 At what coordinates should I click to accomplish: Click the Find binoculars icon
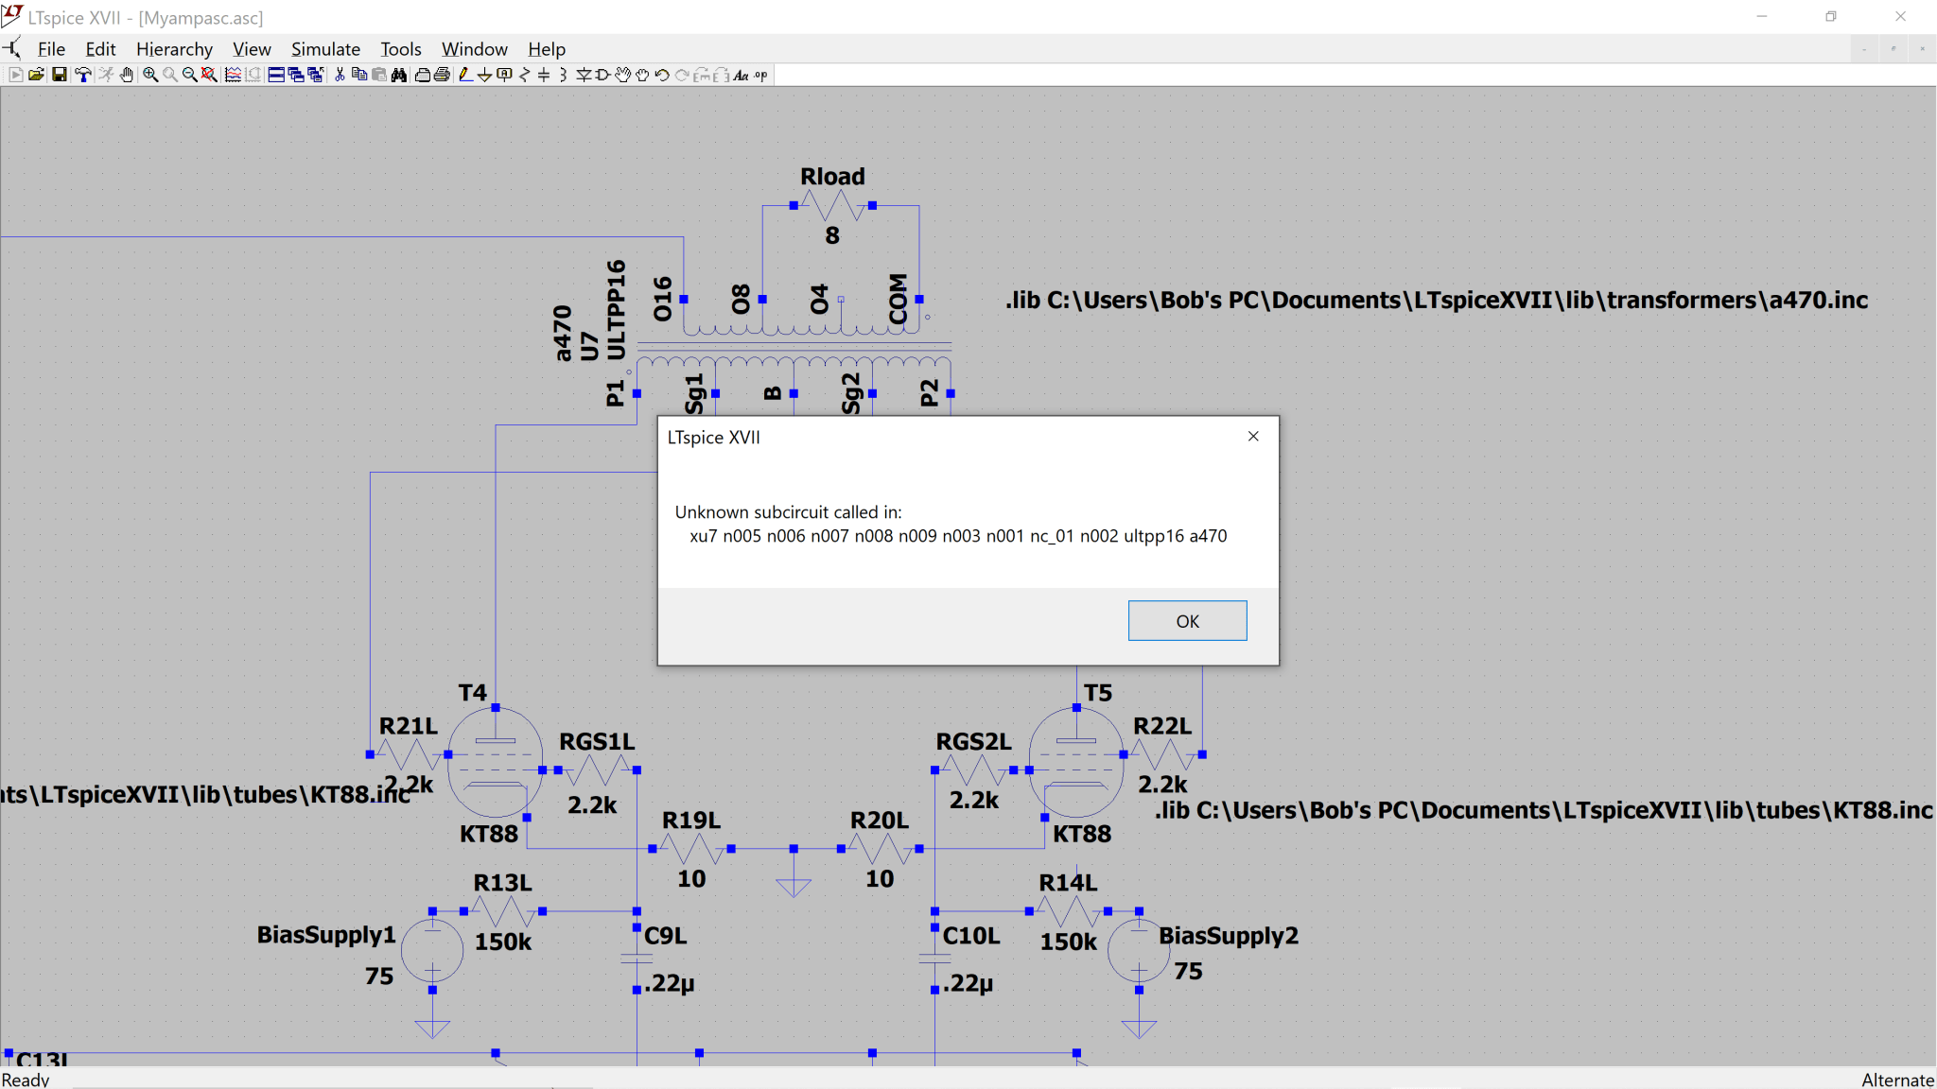[398, 75]
